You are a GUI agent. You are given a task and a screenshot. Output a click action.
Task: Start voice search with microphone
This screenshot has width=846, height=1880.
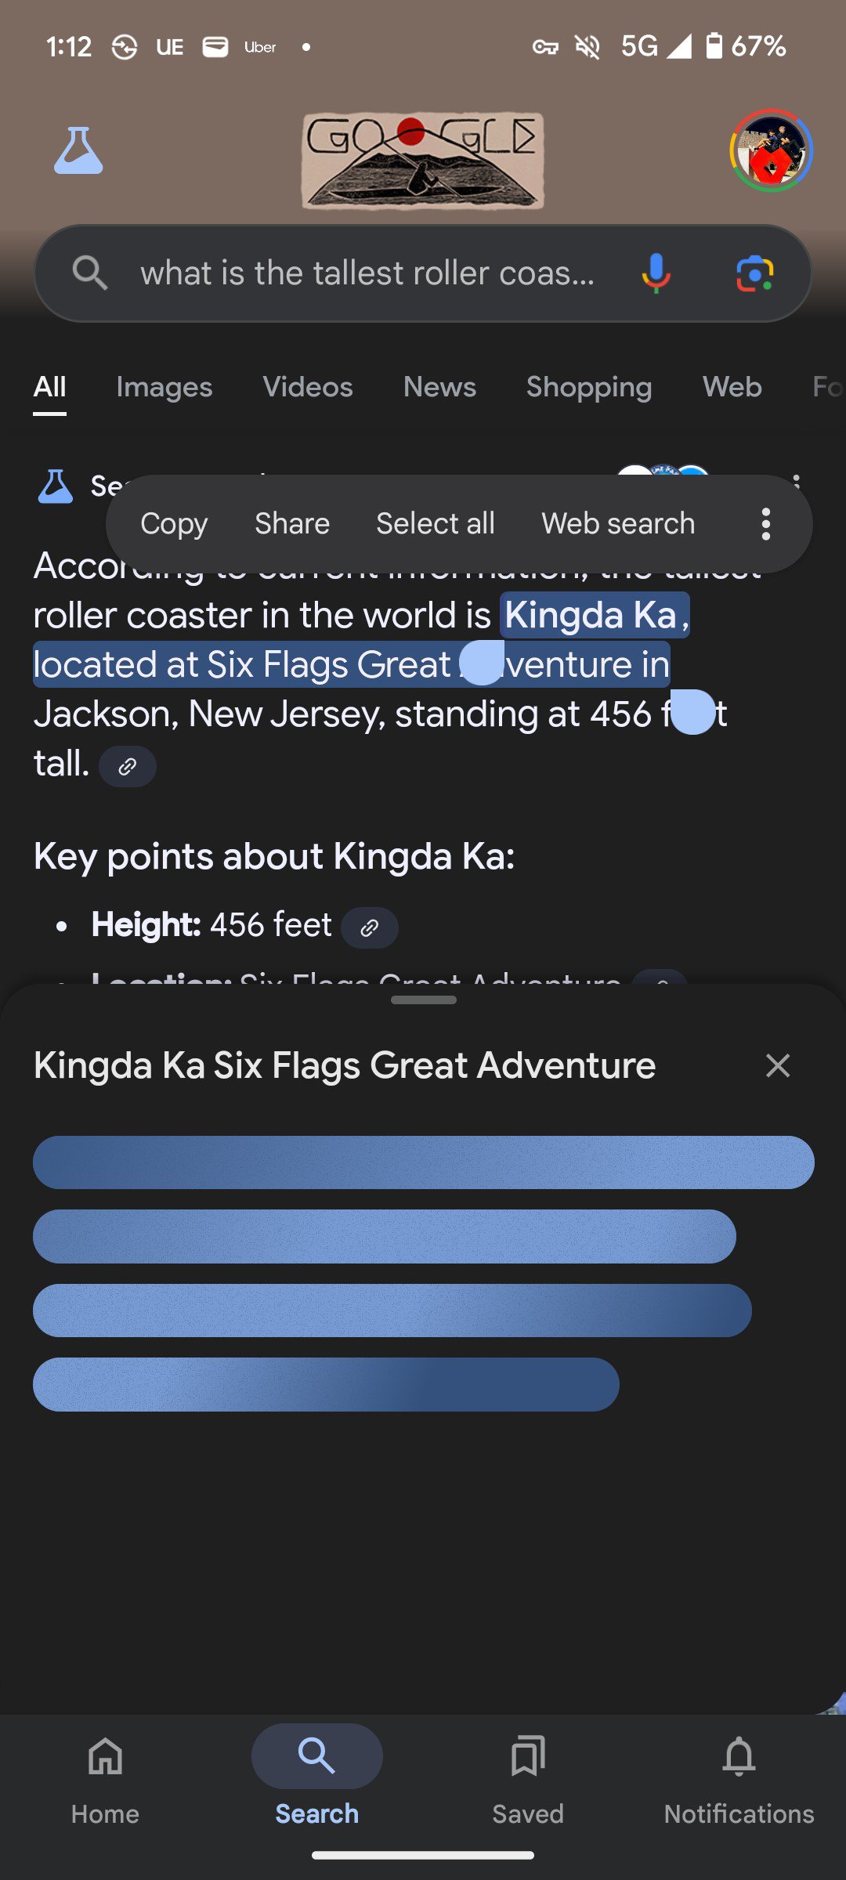click(656, 273)
